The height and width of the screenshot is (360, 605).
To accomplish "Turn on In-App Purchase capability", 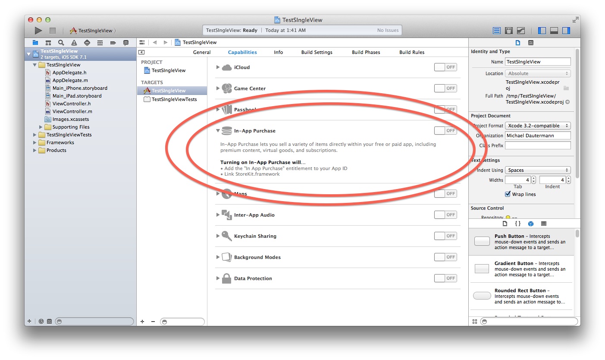I will pyautogui.click(x=445, y=130).
